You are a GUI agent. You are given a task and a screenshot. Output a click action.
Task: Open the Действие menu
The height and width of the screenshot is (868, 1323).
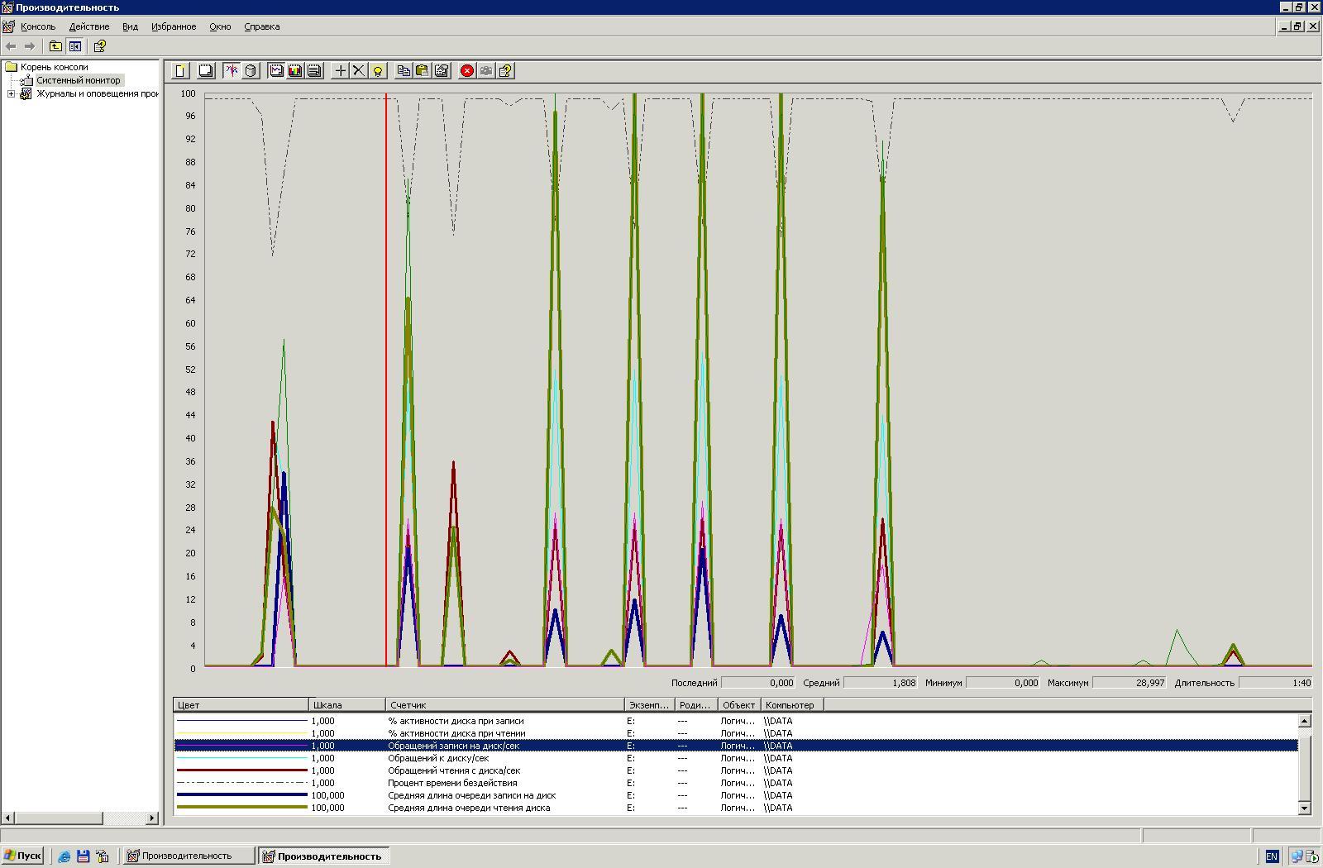[x=88, y=26]
